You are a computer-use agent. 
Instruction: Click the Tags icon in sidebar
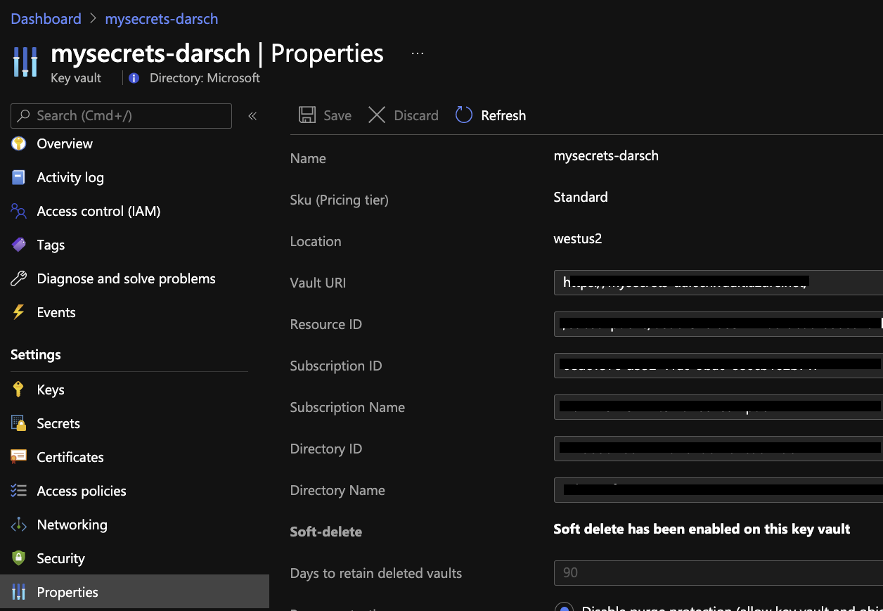click(x=19, y=245)
